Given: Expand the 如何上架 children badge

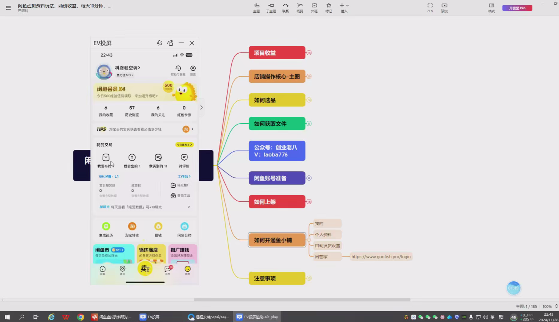Looking at the screenshot, I should [x=309, y=202].
